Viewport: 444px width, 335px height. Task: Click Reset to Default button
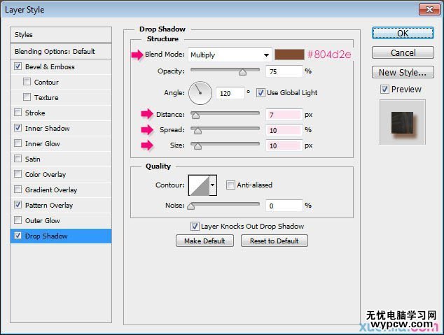[x=275, y=241]
